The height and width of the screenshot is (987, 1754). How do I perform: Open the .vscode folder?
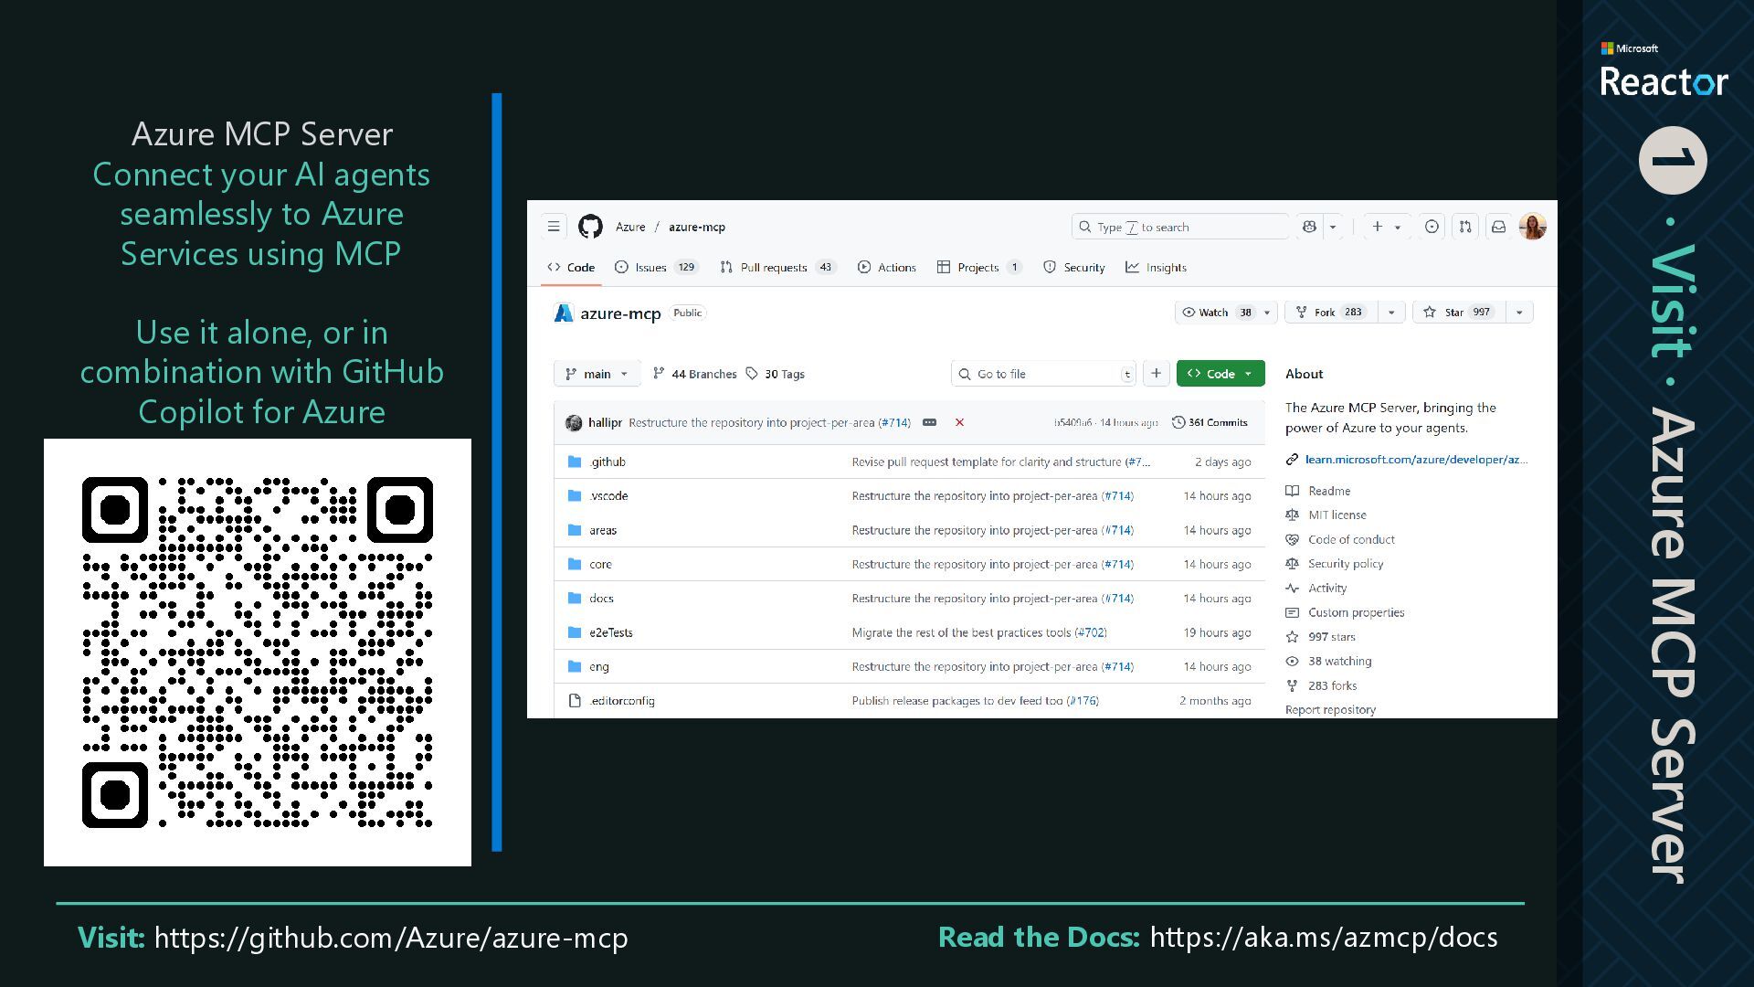[x=608, y=495]
